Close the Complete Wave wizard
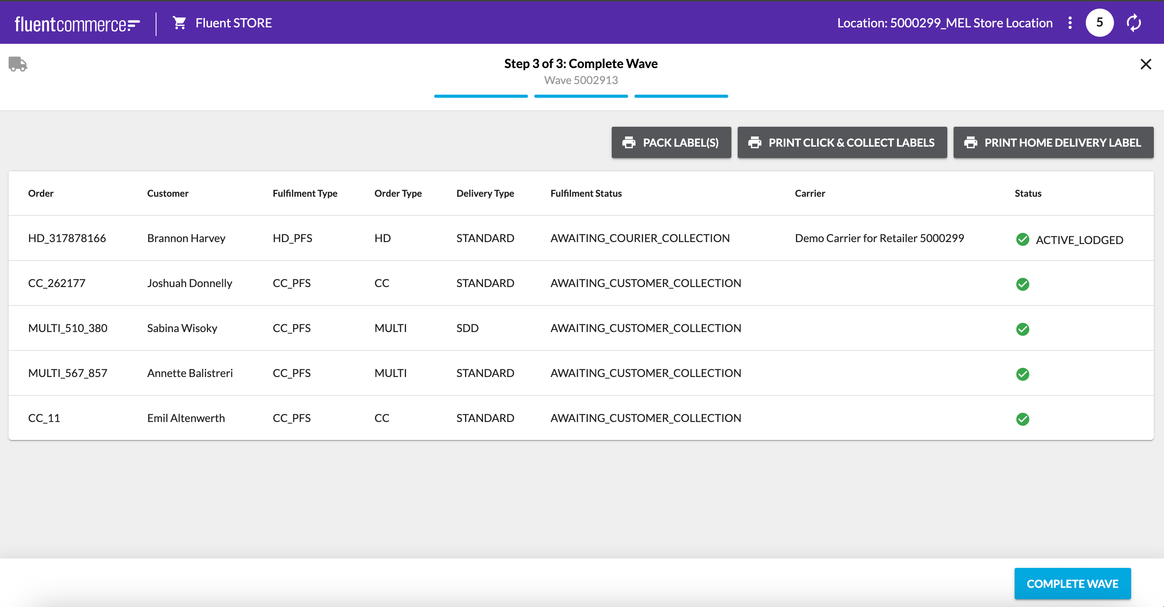Screen dimensions: 1164x607 [1146, 64]
